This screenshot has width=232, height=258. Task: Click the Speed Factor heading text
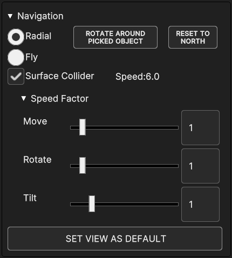(x=59, y=99)
